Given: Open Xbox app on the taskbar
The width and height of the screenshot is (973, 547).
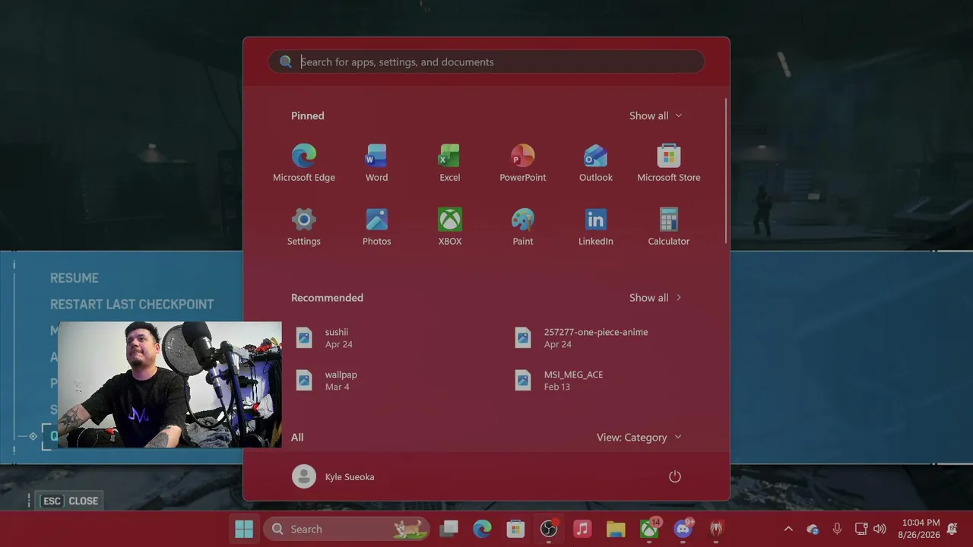Looking at the screenshot, I should (649, 529).
